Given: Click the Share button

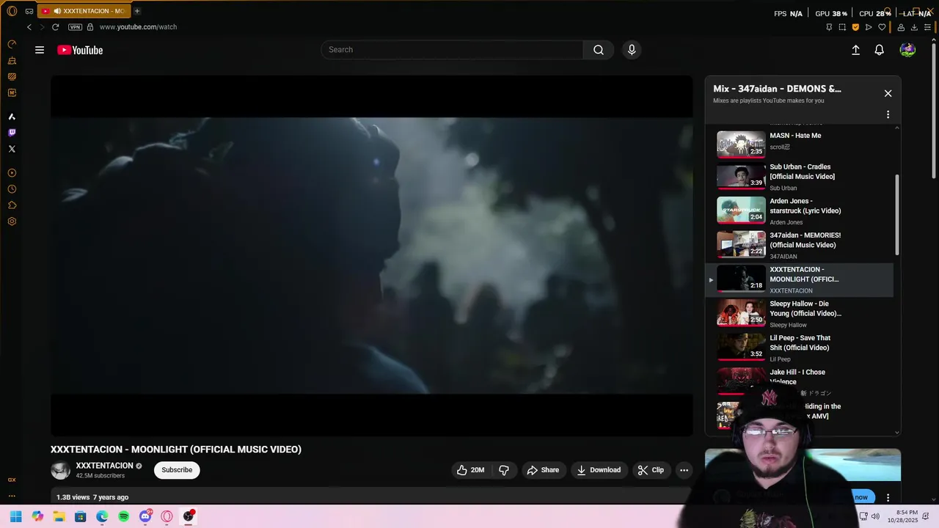Looking at the screenshot, I should [x=543, y=470].
